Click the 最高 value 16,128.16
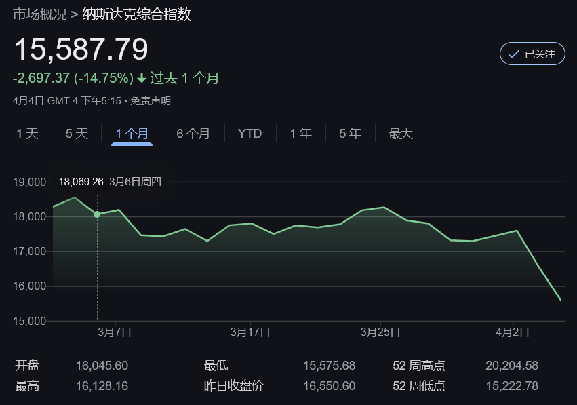The width and height of the screenshot is (577, 405). [x=102, y=386]
